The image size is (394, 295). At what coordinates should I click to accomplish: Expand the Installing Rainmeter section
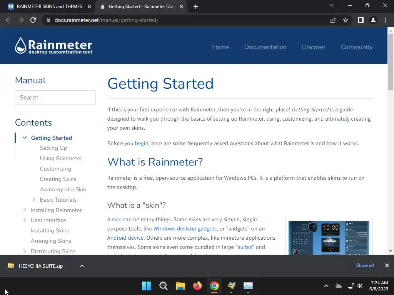[25, 210]
